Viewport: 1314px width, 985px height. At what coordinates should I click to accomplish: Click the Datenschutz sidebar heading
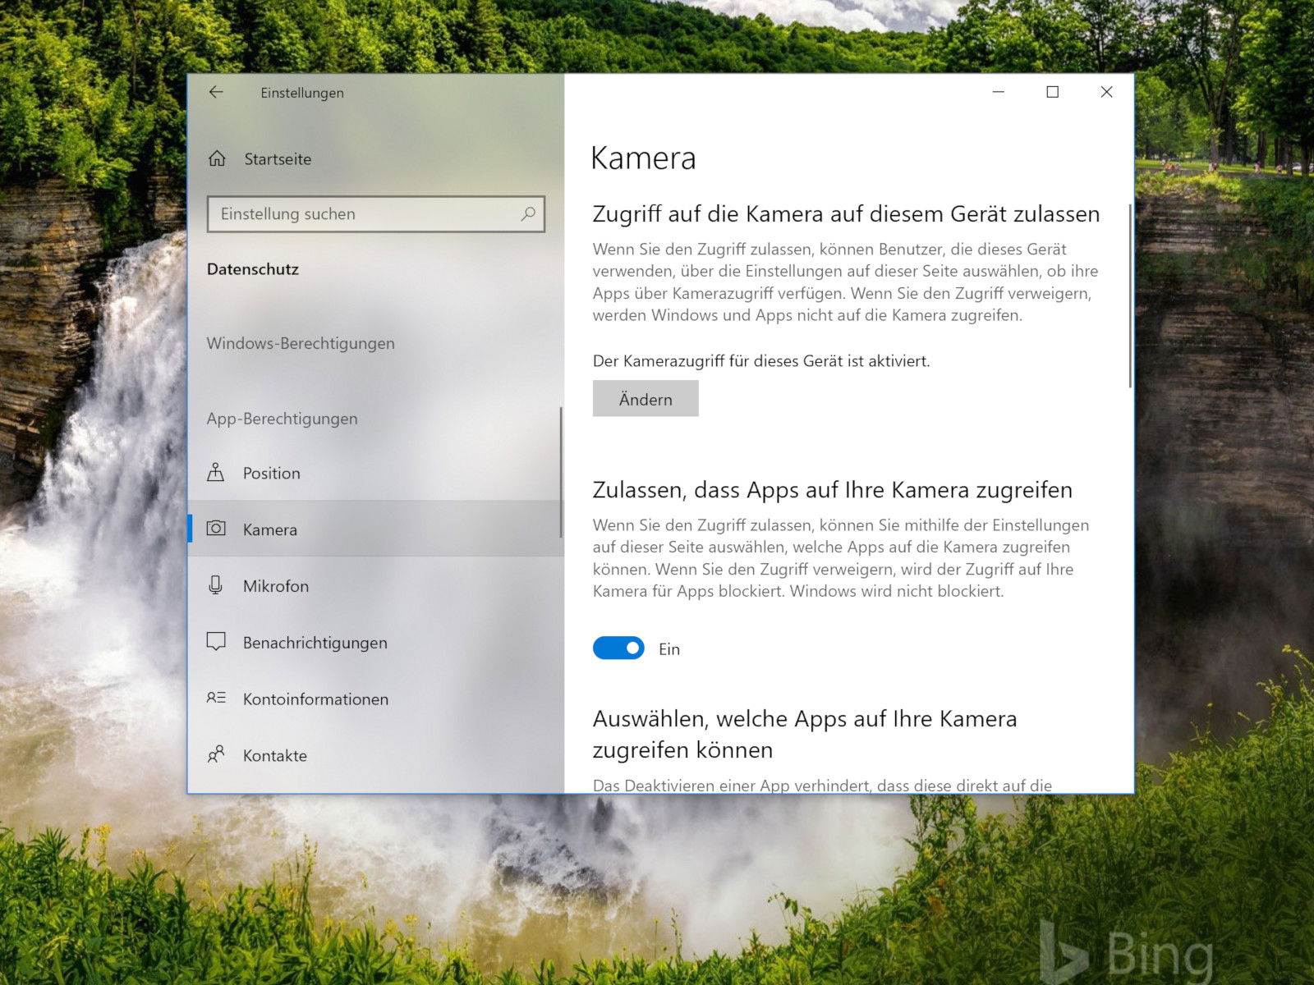pyautogui.click(x=253, y=269)
